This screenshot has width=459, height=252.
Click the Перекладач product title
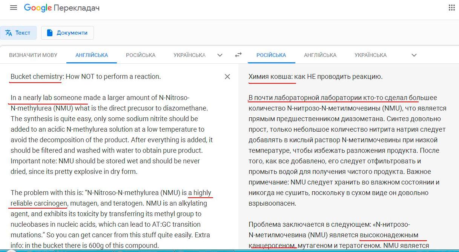coord(77,8)
